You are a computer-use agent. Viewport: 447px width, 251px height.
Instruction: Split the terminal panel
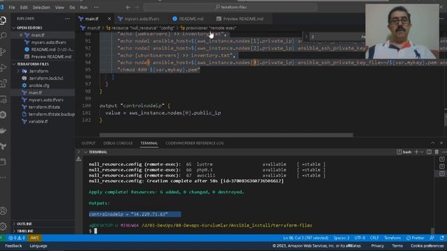click(429, 152)
